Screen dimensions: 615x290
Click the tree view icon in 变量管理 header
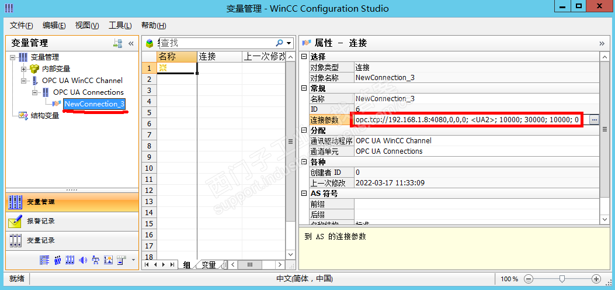point(117,44)
